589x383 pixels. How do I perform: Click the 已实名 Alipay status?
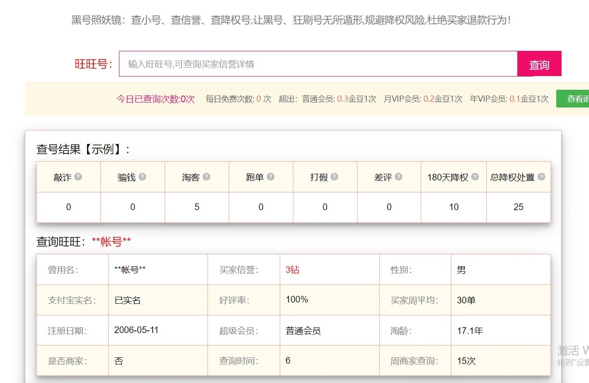pos(127,300)
